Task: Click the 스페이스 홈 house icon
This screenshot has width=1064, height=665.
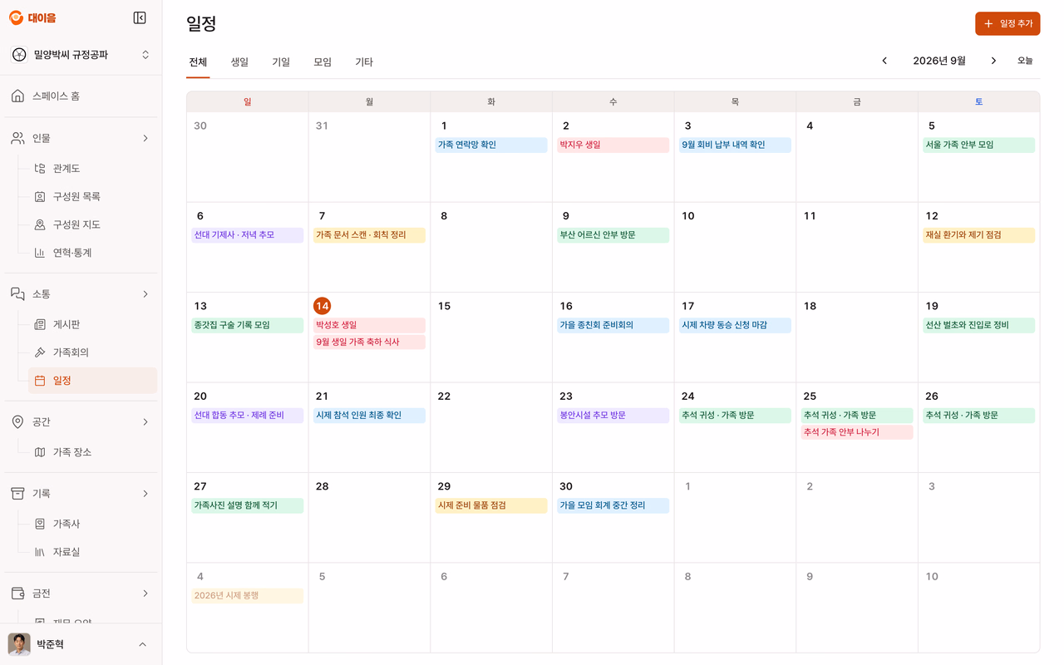Action: click(x=17, y=96)
